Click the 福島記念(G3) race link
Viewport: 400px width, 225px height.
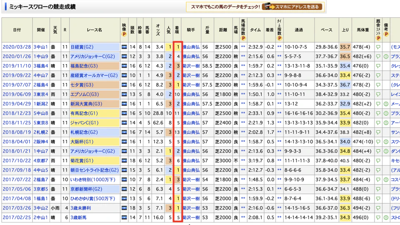pyautogui.click(x=84, y=66)
